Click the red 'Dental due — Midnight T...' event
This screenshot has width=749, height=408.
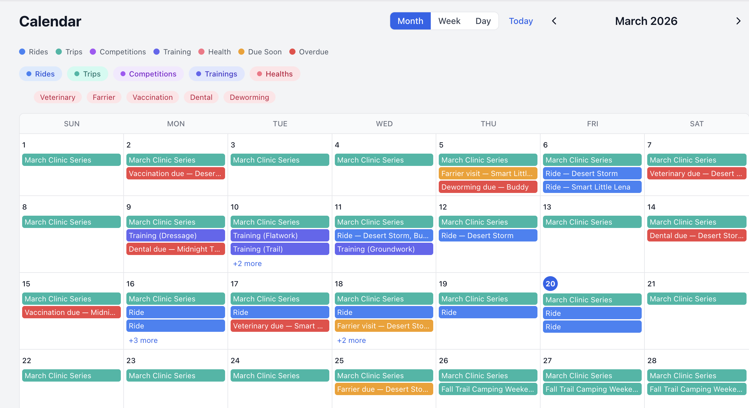click(x=175, y=249)
